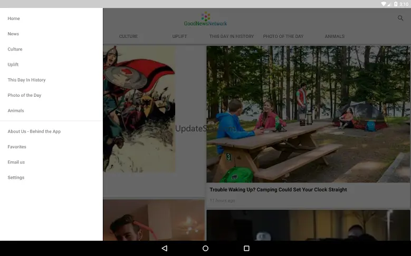Open Home from the navigation drawer
The height and width of the screenshot is (256, 411).
[14, 18]
